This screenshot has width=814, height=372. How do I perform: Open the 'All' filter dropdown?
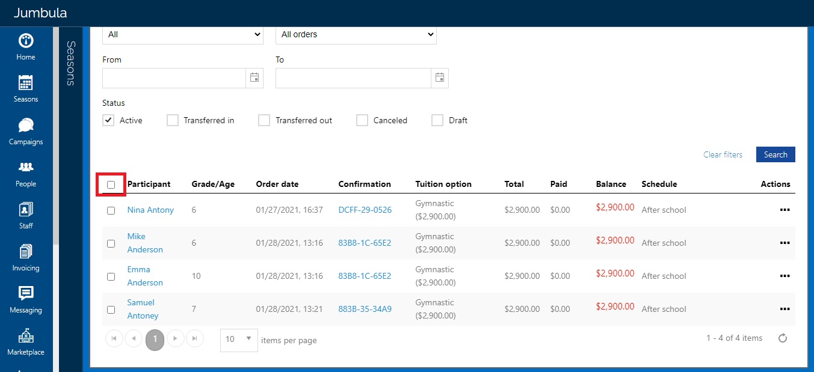click(183, 35)
